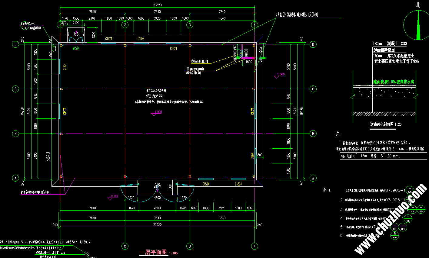Select grid axis bubble A on right side
Screen dimensions: 429x258
[313, 178]
